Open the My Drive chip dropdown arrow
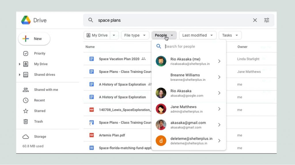 (x=114, y=35)
